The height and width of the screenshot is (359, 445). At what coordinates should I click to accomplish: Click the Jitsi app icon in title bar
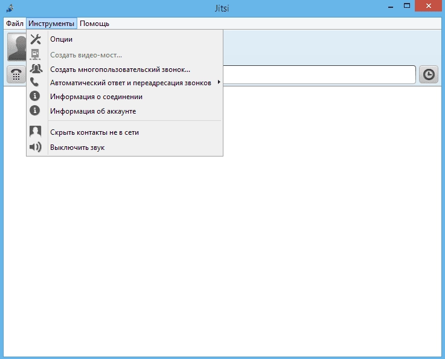click(x=10, y=8)
